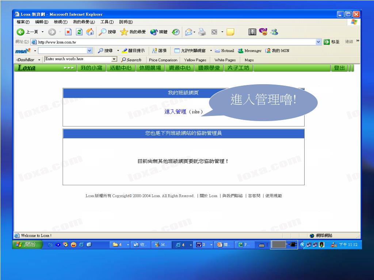Stop page loading with the red X icon
Viewport: 374px width, 280px height.
[x=68, y=32]
